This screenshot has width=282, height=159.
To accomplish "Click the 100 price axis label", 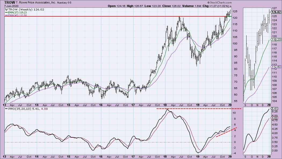I will [235, 44].
